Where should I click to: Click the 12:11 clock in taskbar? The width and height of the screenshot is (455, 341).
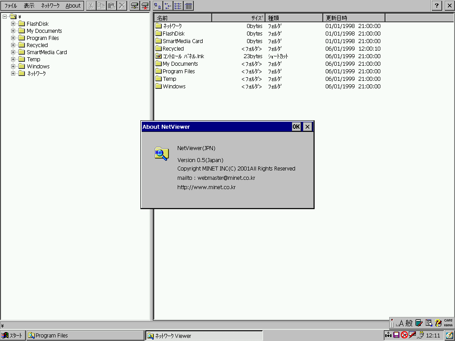[433, 336]
